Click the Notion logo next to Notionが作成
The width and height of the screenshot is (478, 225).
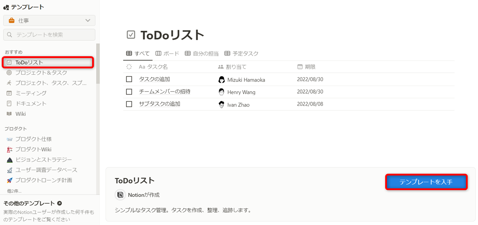pyautogui.click(x=120, y=195)
